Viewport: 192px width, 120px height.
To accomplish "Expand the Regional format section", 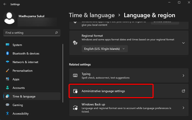I will (x=183, y=43).
